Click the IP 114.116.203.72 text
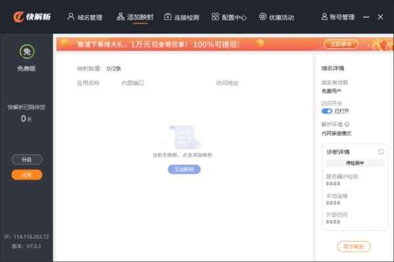 click(x=26, y=236)
